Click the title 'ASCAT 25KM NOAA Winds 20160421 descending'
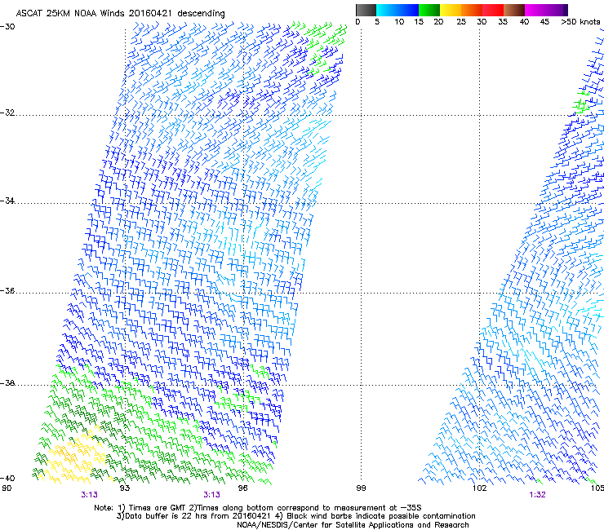The width and height of the screenshot is (604, 530). [x=120, y=14]
